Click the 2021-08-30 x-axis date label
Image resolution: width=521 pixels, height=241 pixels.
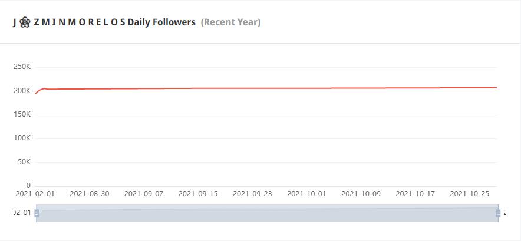90,193
